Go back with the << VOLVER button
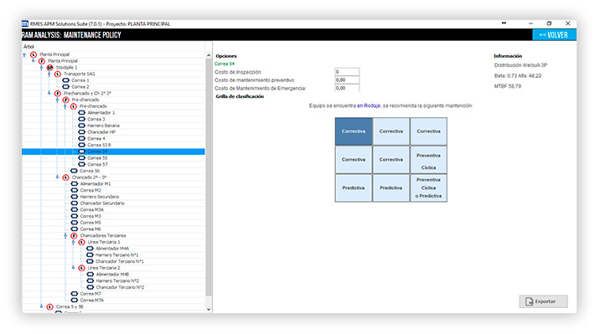Viewport: 600px width, 334px height. click(x=554, y=35)
